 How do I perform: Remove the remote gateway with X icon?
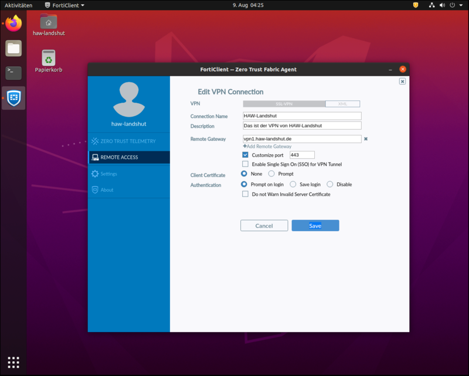[x=366, y=139]
